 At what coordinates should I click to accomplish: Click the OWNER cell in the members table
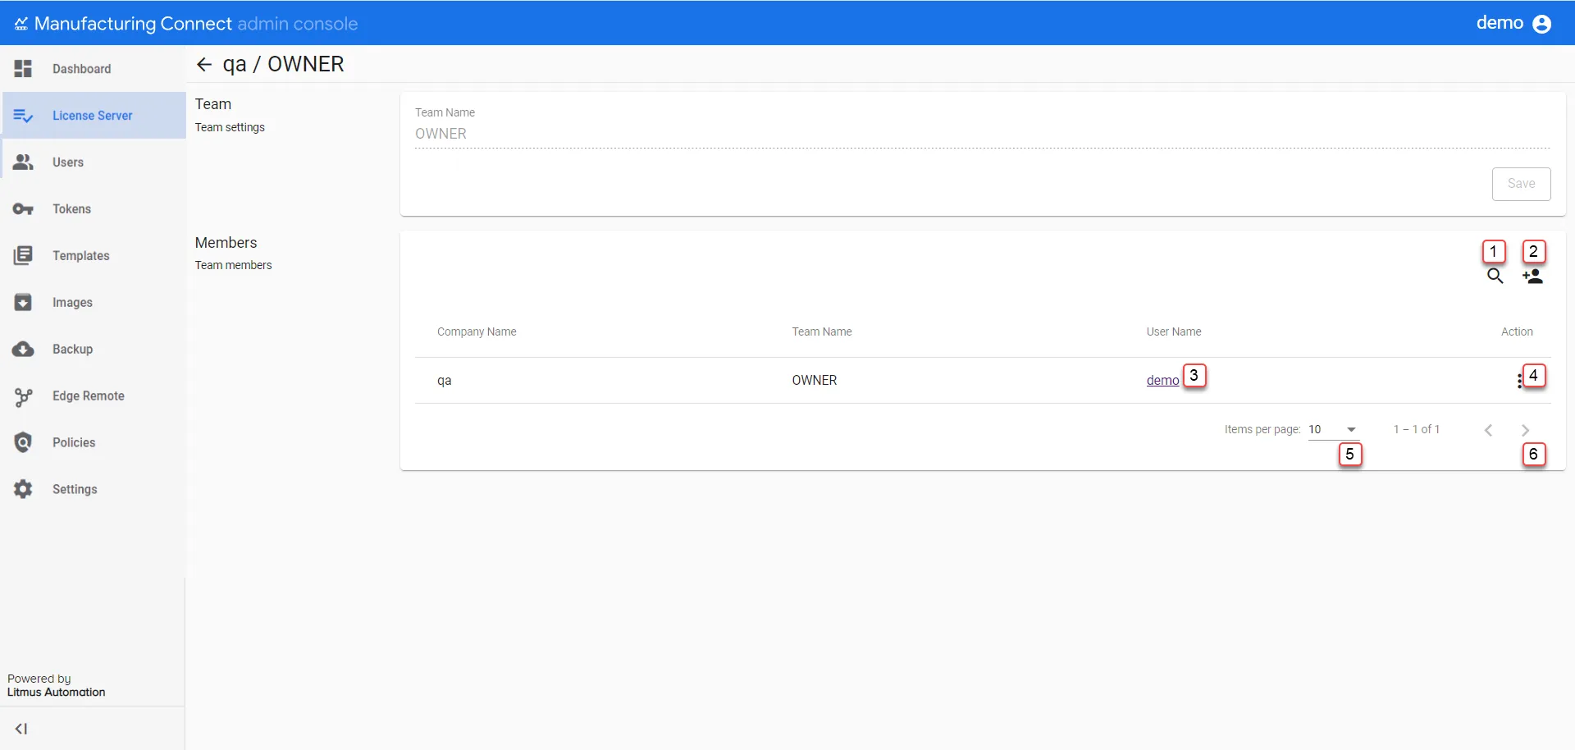point(815,381)
